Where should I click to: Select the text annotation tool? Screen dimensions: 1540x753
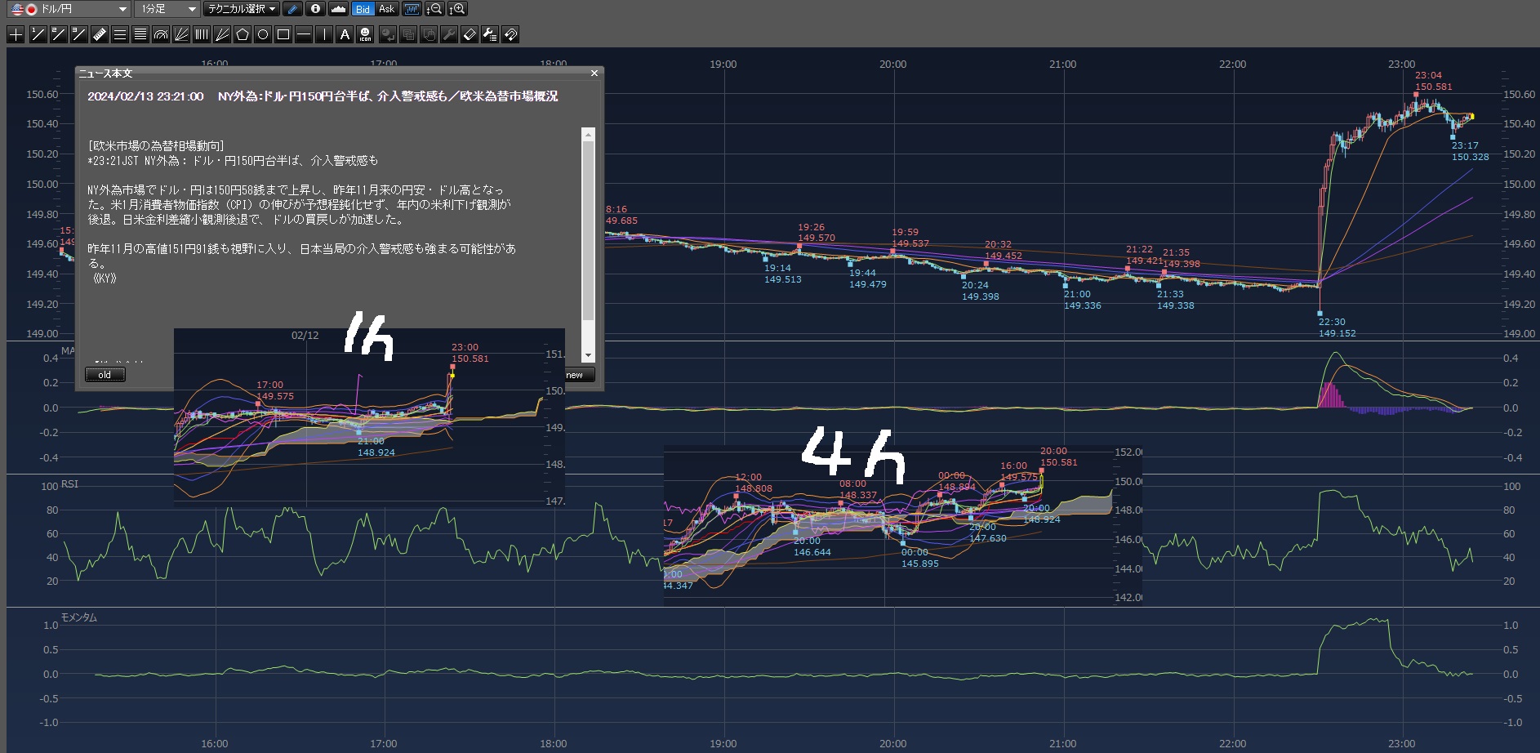[x=345, y=34]
